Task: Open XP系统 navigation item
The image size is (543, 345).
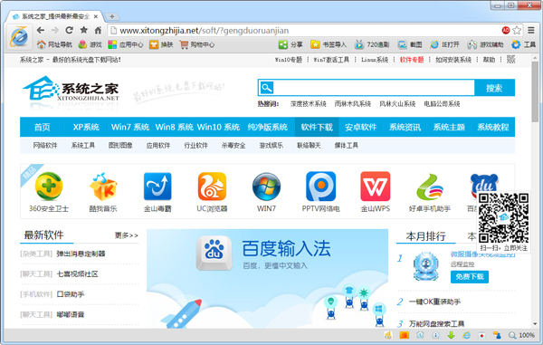Action: click(x=86, y=127)
